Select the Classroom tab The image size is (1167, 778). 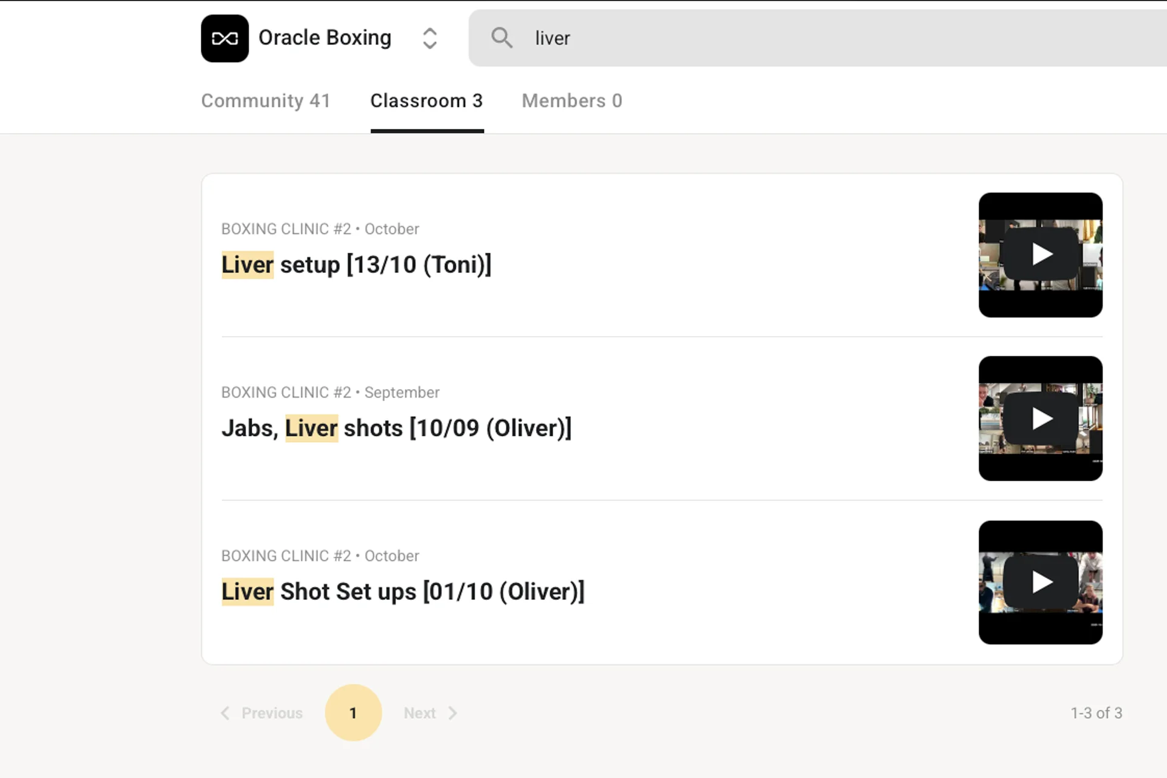pos(427,100)
